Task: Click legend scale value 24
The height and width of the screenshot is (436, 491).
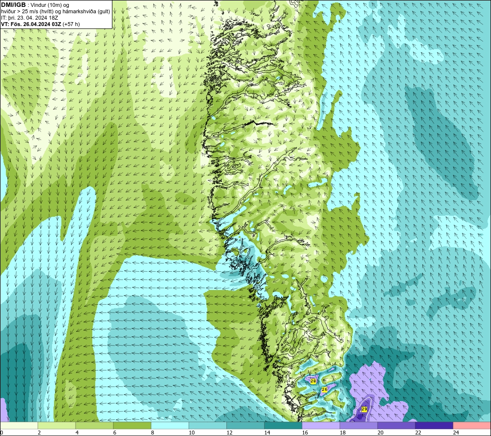Action: click(x=456, y=433)
